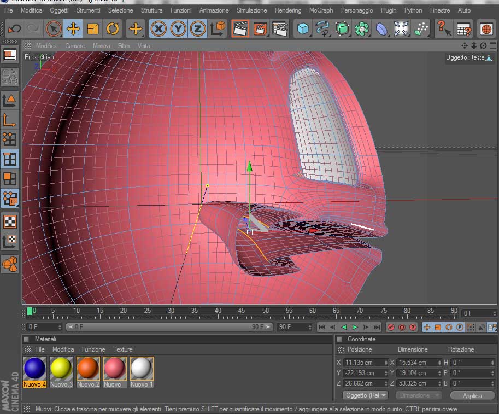Add a Cube primitive object
Screen dimensions: 499x414
[302, 28]
